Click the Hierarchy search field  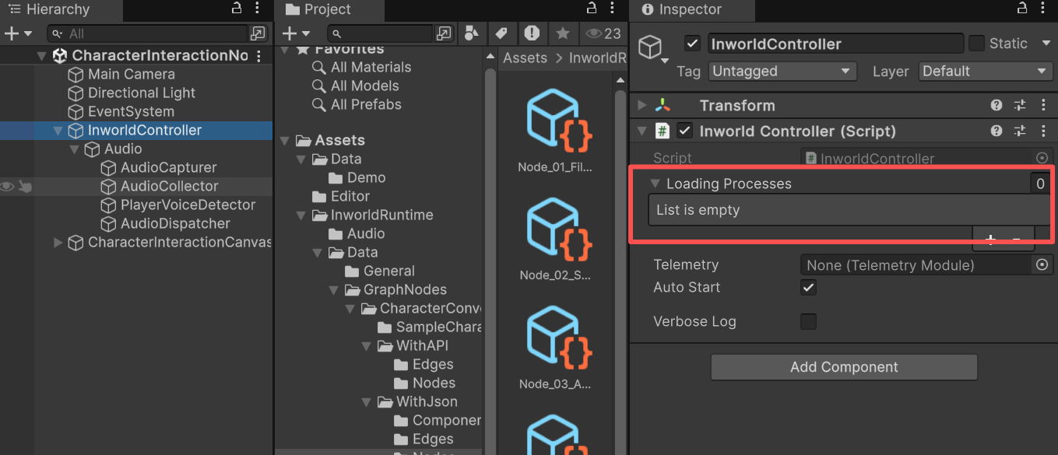(x=147, y=33)
